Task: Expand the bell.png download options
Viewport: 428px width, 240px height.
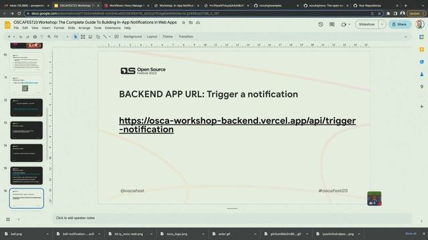Action: pos(47,234)
